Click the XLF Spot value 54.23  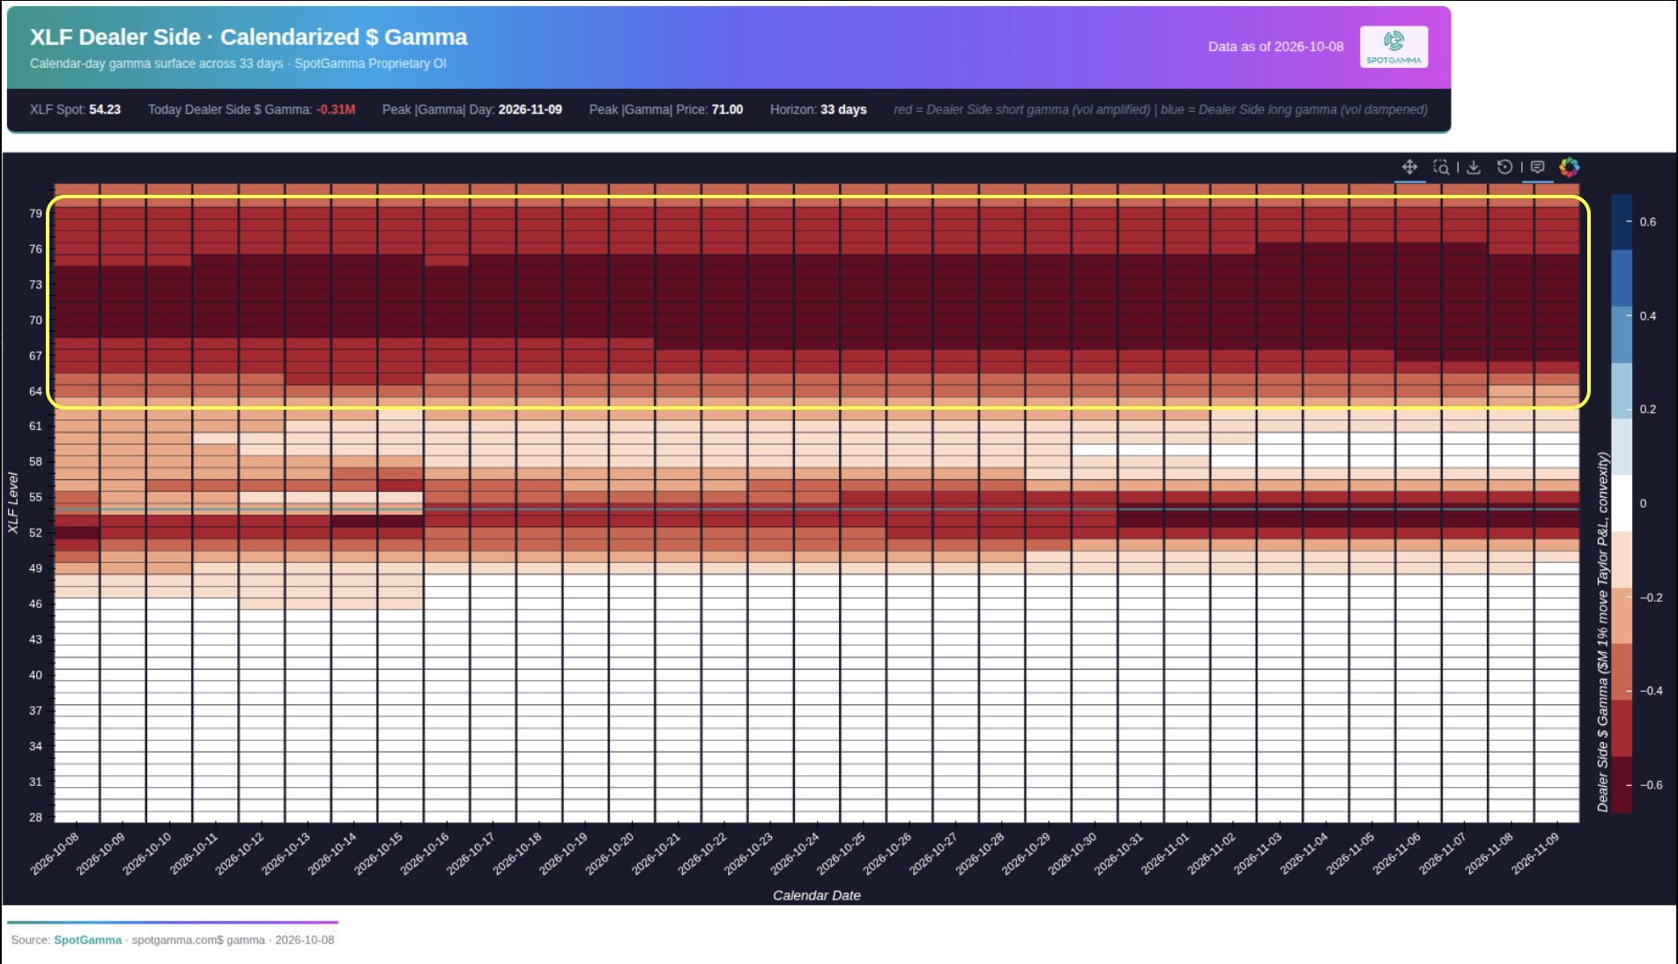pyautogui.click(x=105, y=109)
